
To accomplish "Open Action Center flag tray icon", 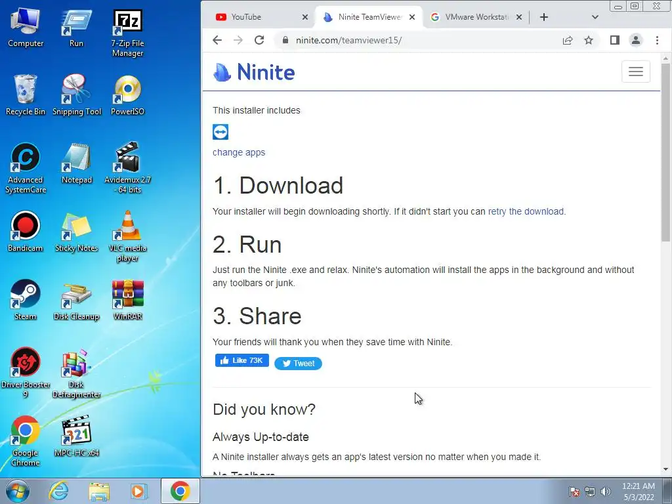I will click(574, 492).
